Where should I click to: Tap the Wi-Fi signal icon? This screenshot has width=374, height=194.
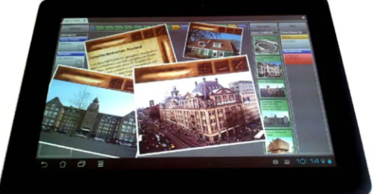pyautogui.click(x=324, y=161)
